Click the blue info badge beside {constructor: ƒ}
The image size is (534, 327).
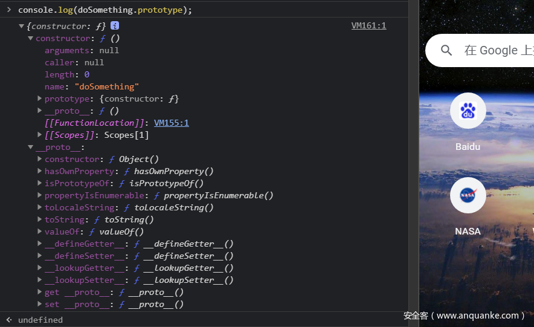(x=115, y=25)
